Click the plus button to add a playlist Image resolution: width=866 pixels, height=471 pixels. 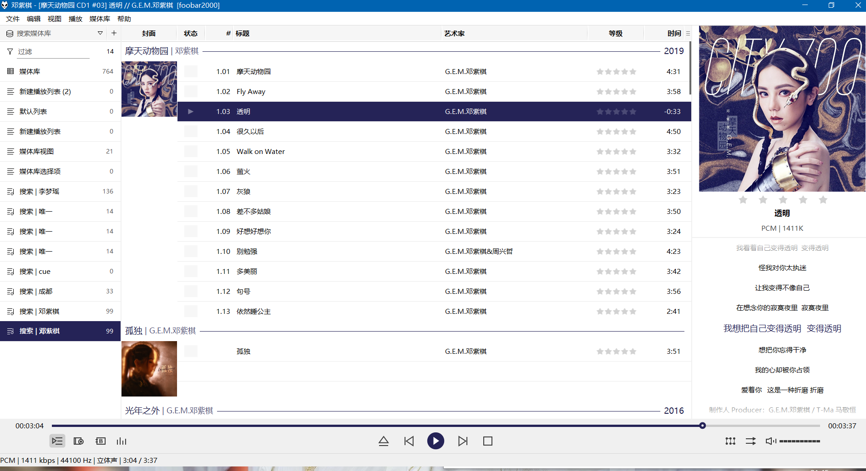[x=114, y=33]
